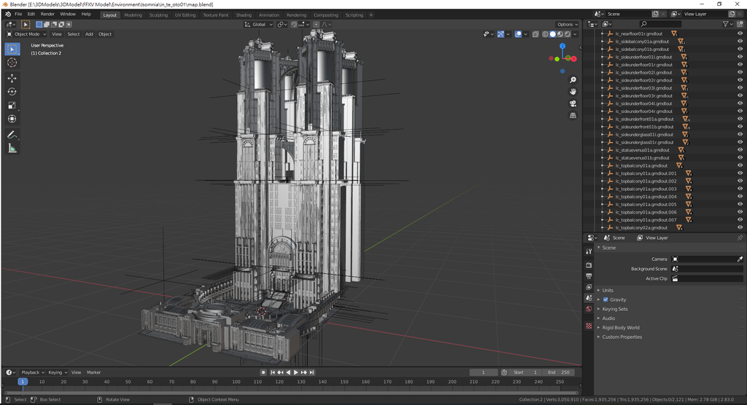Toggle X-ray mode in the viewport header
The image size is (747, 405).
click(535, 34)
